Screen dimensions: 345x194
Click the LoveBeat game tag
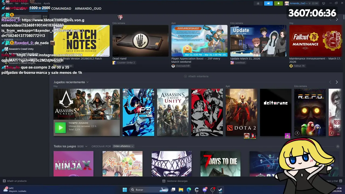point(238,63)
